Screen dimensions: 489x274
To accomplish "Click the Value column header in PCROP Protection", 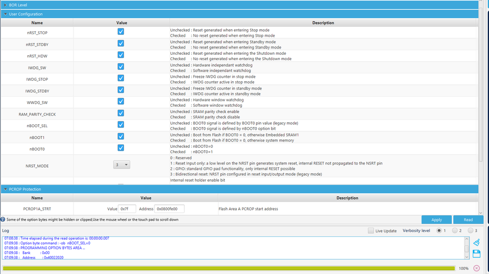I will [146, 198].
